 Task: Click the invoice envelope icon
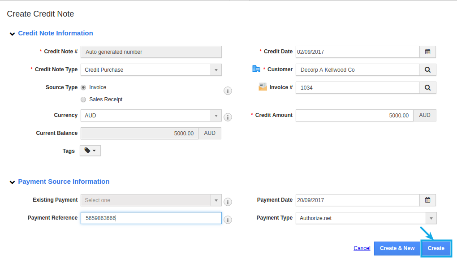click(x=263, y=86)
